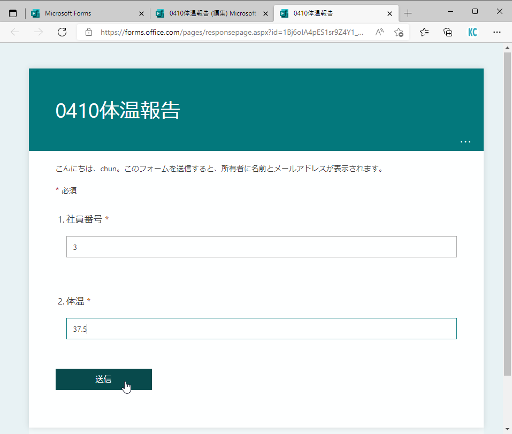Minimize the browser window
The height and width of the screenshot is (434, 512).
pyautogui.click(x=450, y=11)
